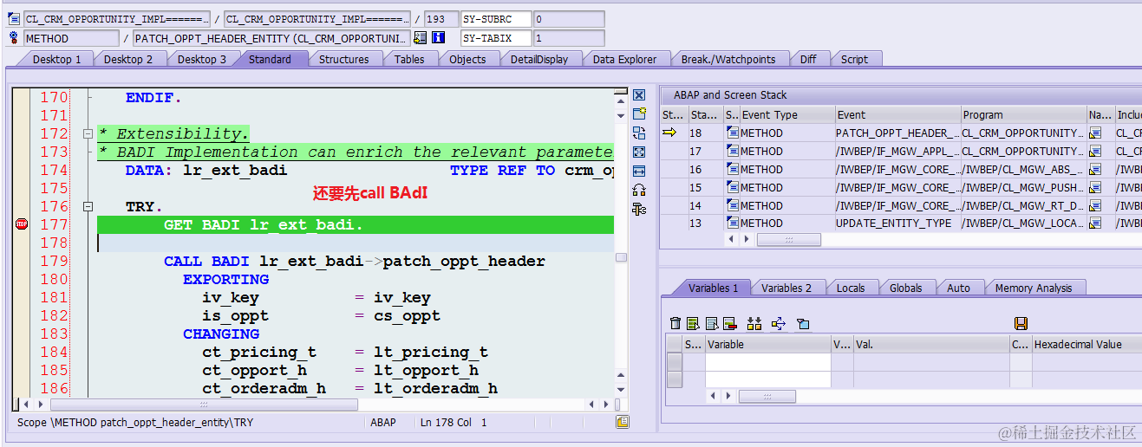Click the orange save icon in Variables panel
This screenshot has height=447, width=1142.
pyautogui.click(x=1021, y=323)
